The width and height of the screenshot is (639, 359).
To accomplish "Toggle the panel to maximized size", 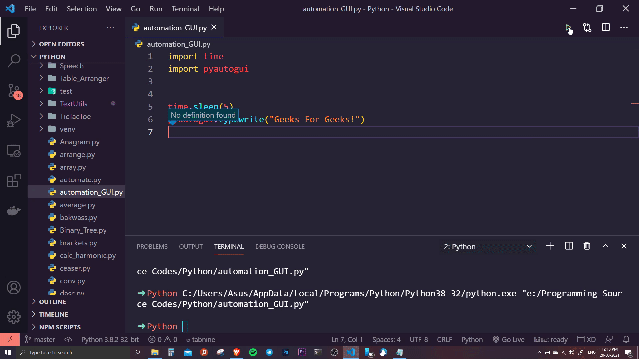I will 605,246.
